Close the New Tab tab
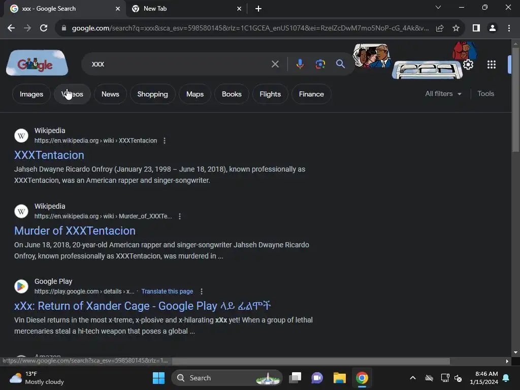Image resolution: width=520 pixels, height=390 pixels. coord(239,9)
